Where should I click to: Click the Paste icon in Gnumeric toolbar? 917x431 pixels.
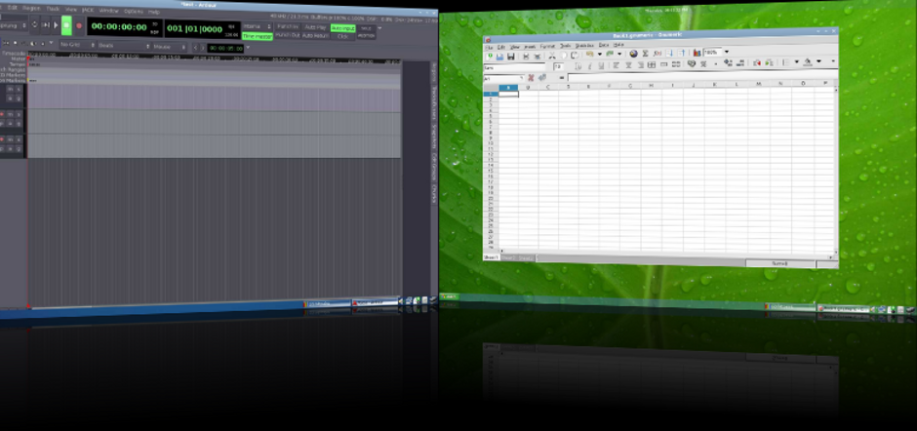tap(575, 56)
